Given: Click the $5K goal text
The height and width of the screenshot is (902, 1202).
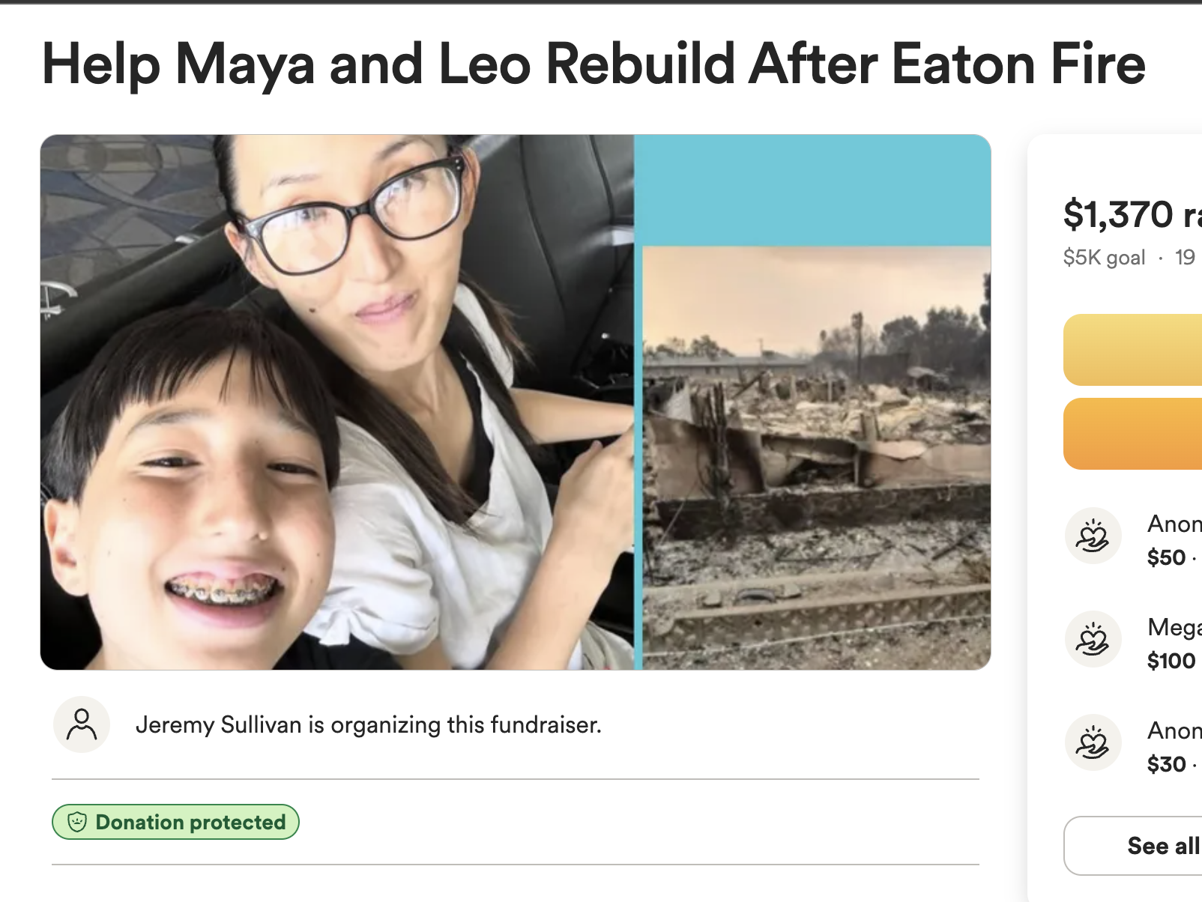Looking at the screenshot, I should (x=1104, y=258).
